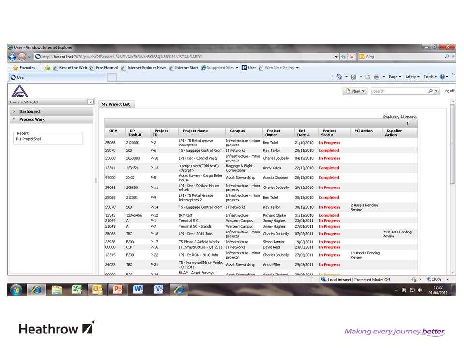Click the red Stop loading icon

352,57
